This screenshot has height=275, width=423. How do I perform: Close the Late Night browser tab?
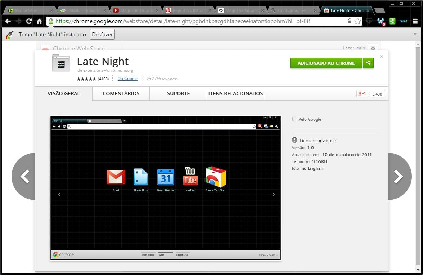point(368,10)
